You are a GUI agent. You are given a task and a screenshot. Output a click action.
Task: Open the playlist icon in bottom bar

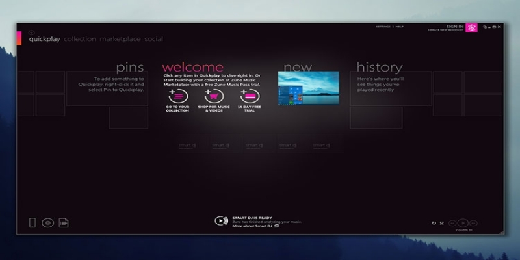pos(64,223)
